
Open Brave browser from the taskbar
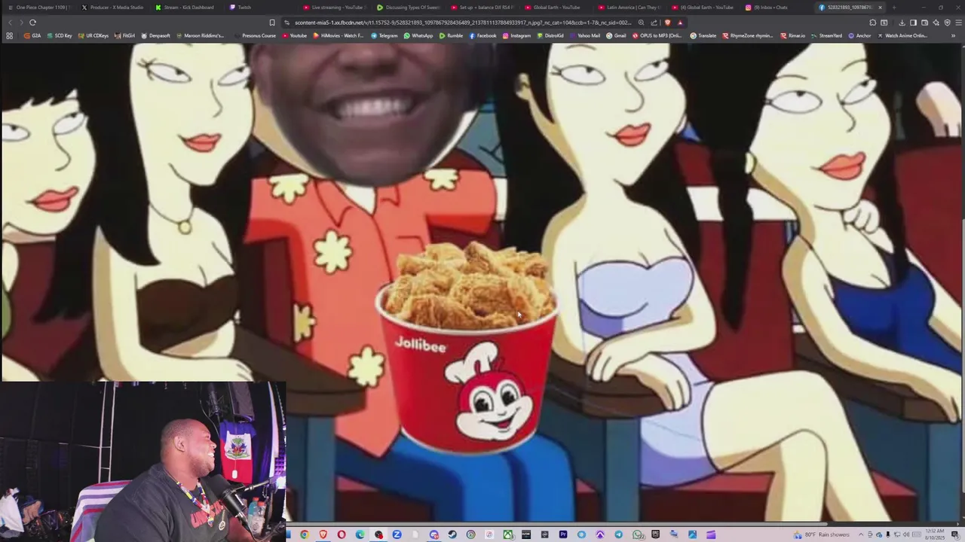323,534
